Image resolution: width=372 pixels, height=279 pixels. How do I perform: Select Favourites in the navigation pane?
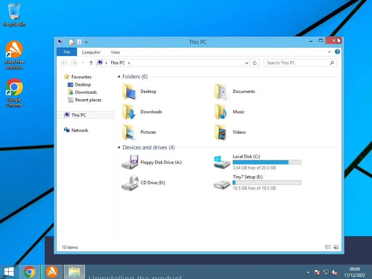pyautogui.click(x=81, y=77)
